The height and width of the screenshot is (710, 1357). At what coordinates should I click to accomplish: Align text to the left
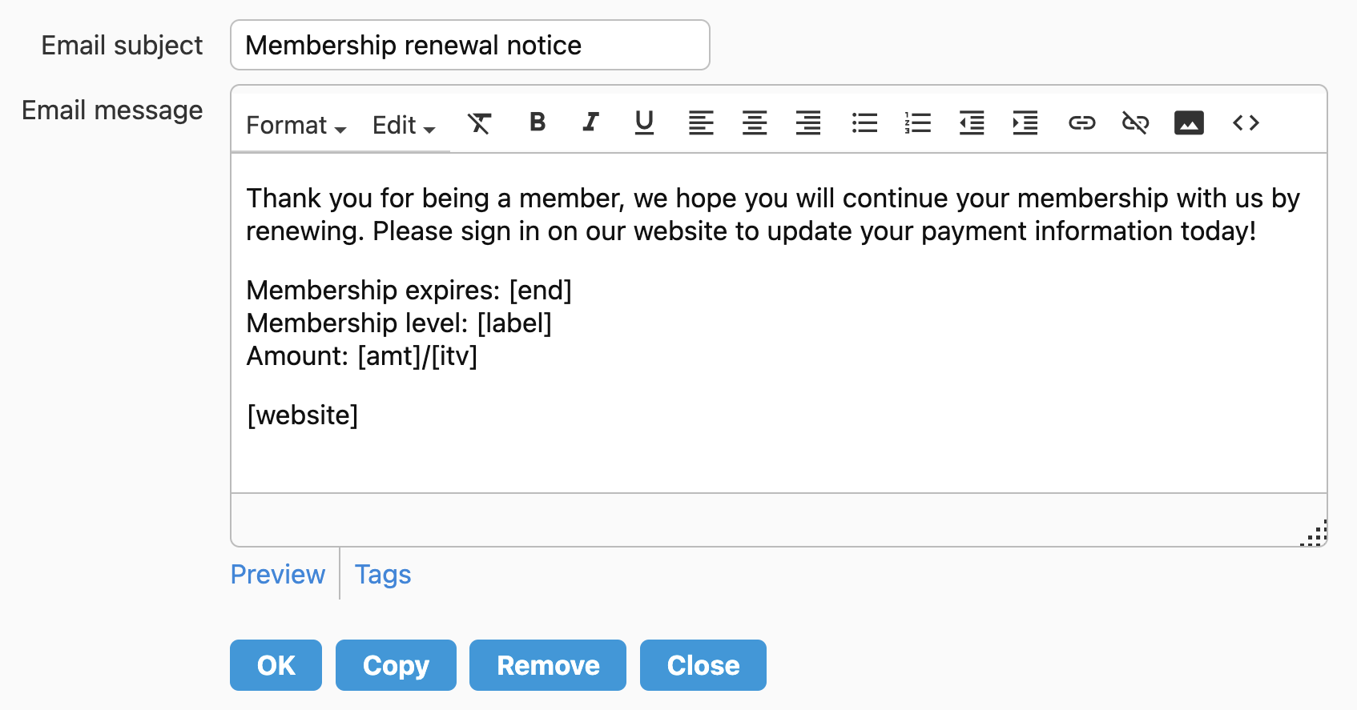[701, 123]
